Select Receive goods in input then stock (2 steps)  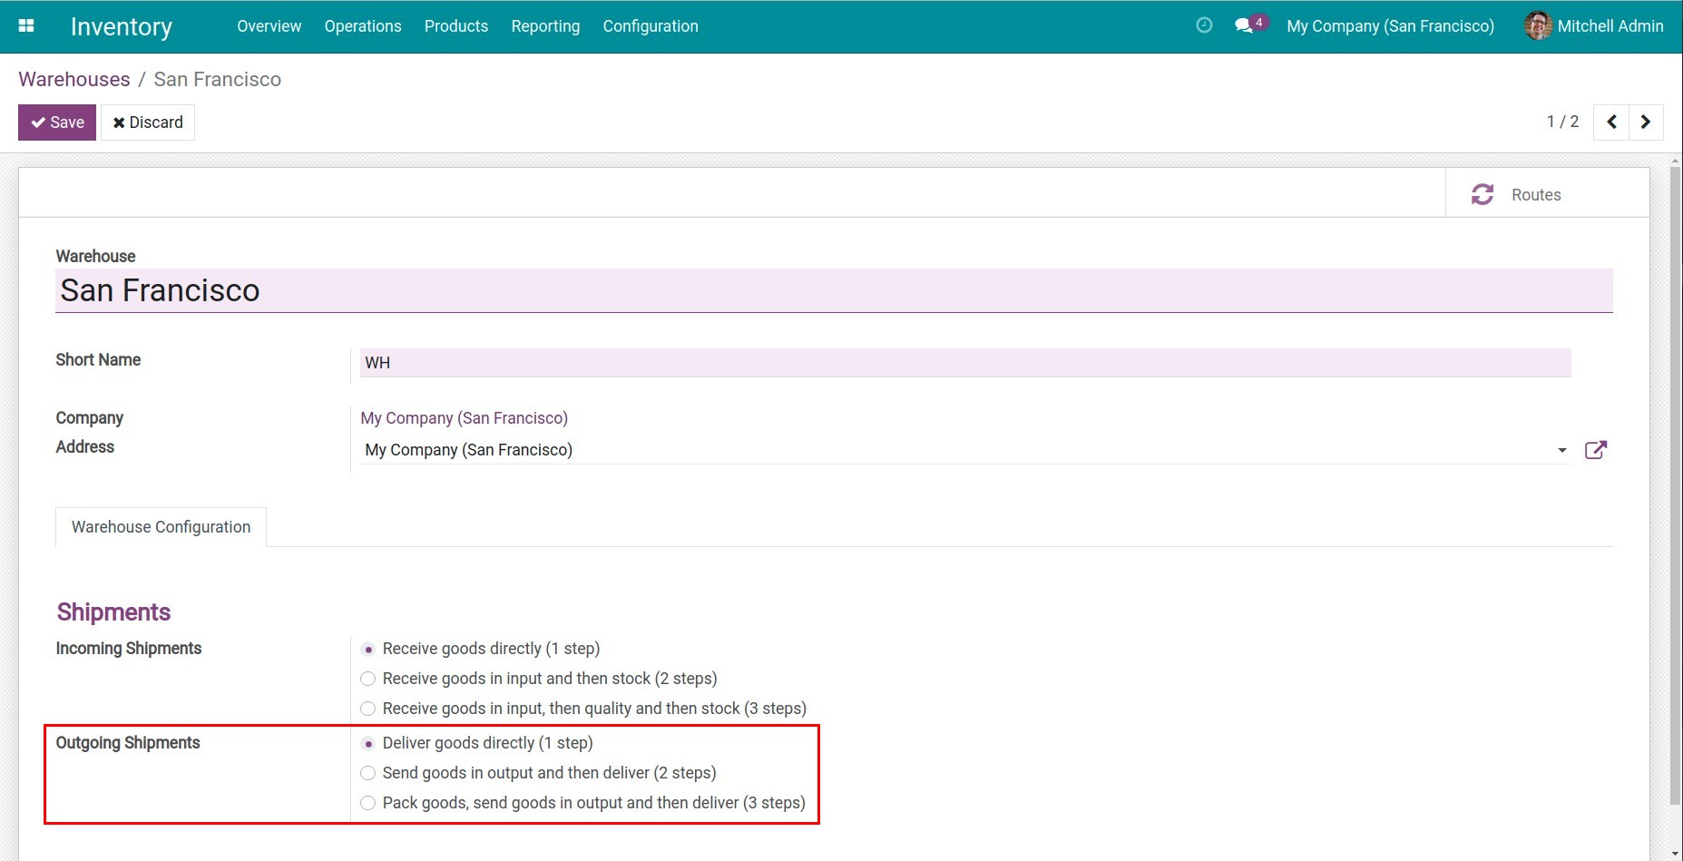click(x=368, y=679)
